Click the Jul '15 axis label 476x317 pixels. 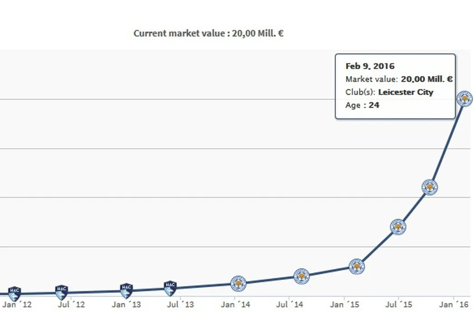pos(398,305)
